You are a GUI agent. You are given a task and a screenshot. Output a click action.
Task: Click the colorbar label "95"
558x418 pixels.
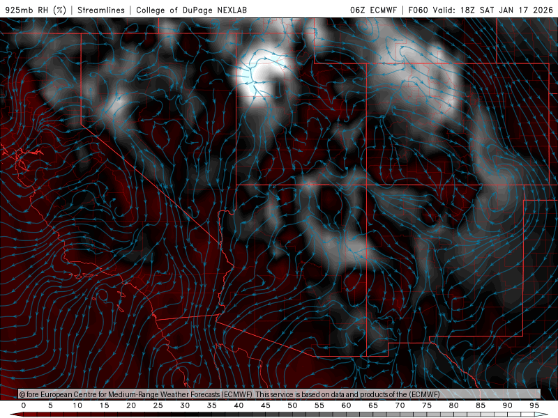pos(534,405)
